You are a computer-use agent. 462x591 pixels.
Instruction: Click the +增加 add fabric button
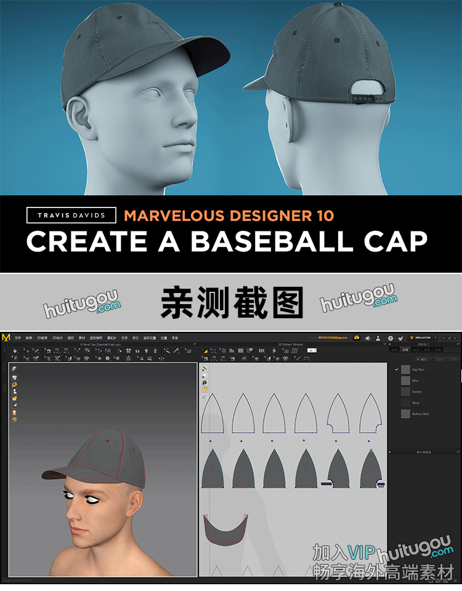click(422, 360)
